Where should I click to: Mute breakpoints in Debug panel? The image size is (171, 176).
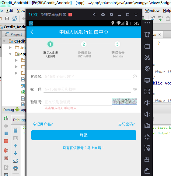(6, 158)
